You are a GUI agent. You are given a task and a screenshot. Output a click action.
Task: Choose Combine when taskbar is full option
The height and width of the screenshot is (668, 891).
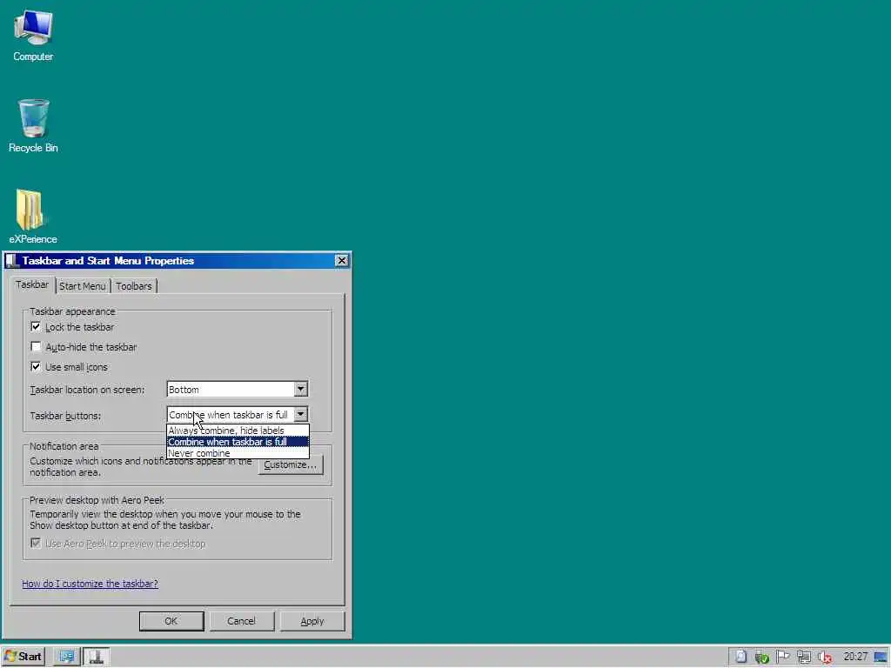[238, 442]
